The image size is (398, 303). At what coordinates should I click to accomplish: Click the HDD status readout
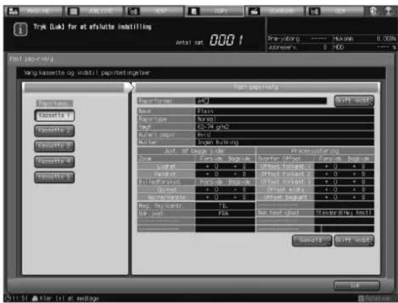(x=365, y=47)
